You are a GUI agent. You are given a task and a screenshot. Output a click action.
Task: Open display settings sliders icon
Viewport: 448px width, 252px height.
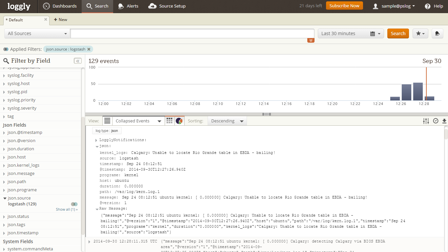point(426,121)
